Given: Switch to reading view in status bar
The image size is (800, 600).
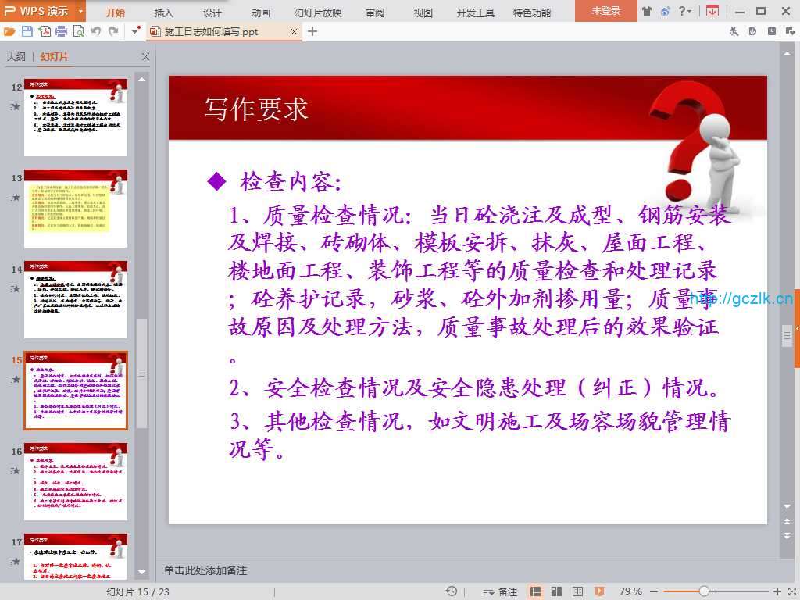Looking at the screenshot, I should click(x=577, y=591).
